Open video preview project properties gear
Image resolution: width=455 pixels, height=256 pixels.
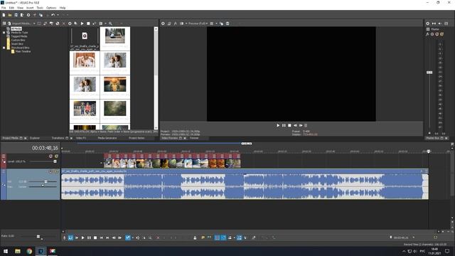pyautogui.click(x=163, y=23)
